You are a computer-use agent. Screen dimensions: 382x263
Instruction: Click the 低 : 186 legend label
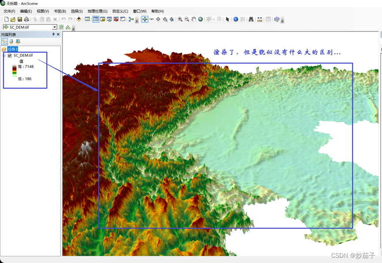[25, 79]
